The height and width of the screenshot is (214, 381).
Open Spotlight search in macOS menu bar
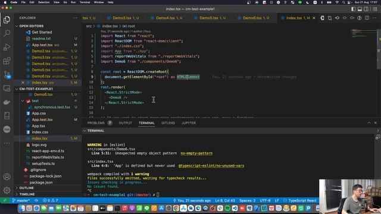343,2
